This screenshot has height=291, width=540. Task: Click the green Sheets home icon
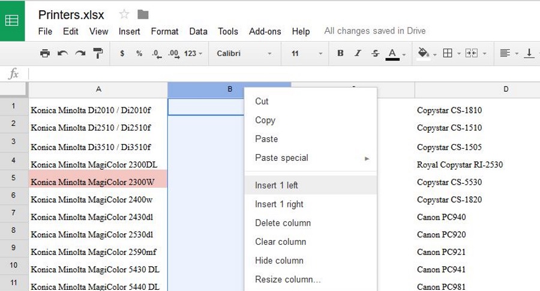click(x=12, y=20)
